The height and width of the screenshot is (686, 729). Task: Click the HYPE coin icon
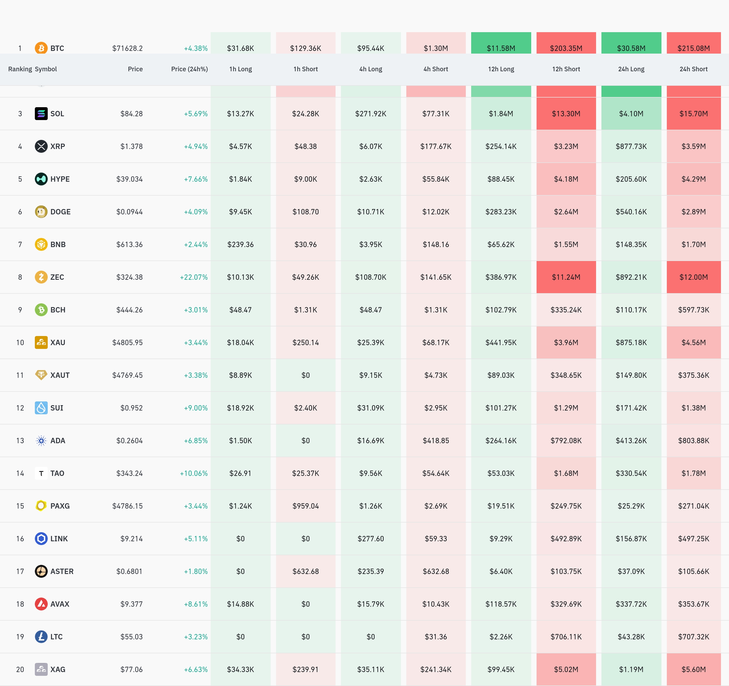[x=41, y=179]
